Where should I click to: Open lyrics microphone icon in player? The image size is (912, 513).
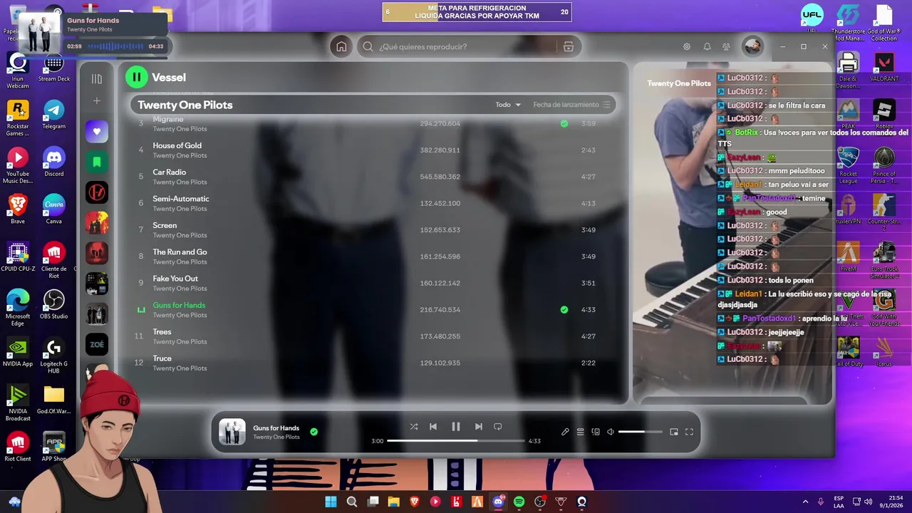565,432
